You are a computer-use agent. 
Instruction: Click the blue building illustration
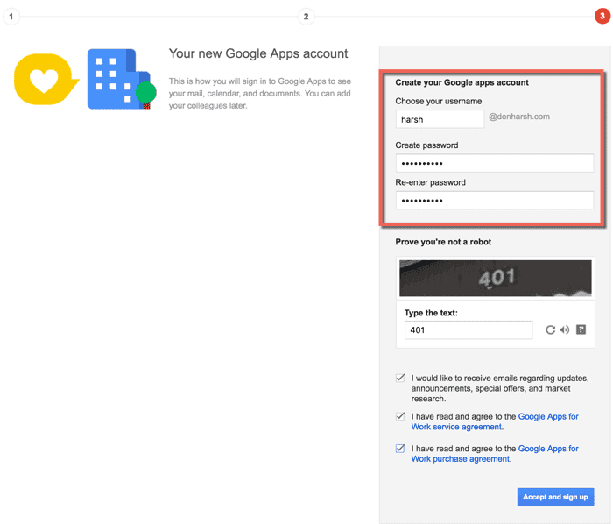pyautogui.click(x=121, y=79)
